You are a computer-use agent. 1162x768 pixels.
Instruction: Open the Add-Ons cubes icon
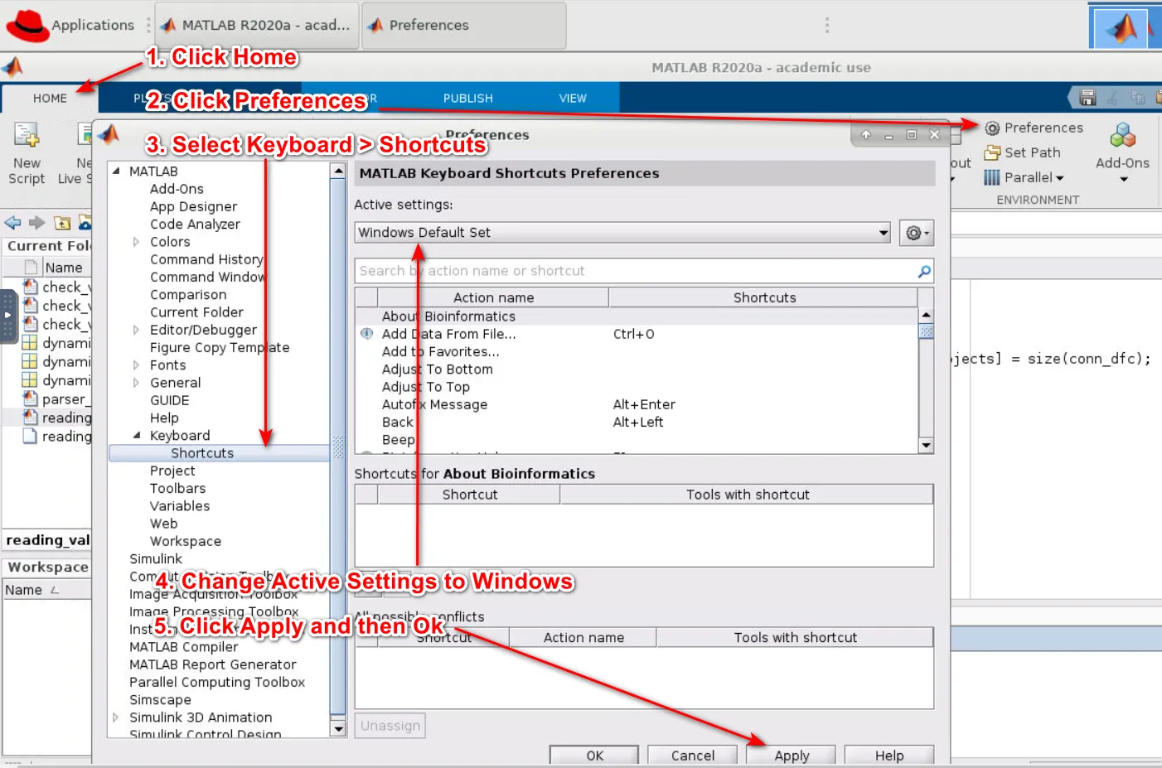coord(1123,135)
